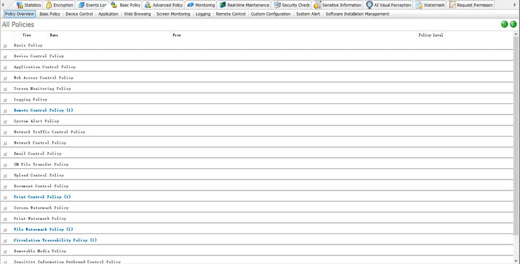Expand the Basic Policy row in the list
The height and width of the screenshot is (264, 520).
[5, 46]
